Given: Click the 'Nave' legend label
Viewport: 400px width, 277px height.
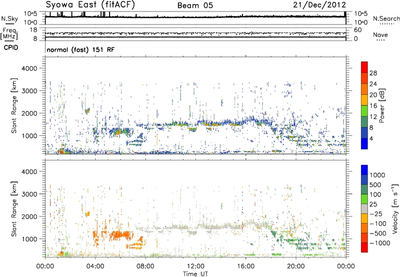Looking at the screenshot, I should pos(380,35).
